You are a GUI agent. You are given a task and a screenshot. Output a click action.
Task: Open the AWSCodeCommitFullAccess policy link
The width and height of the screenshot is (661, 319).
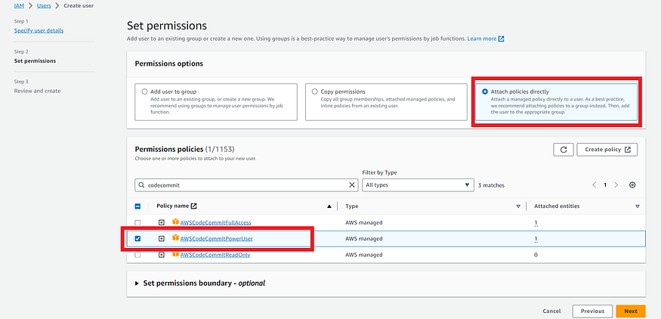pyautogui.click(x=216, y=222)
